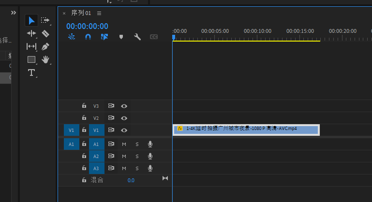Open timeline display settings wrench
The height and width of the screenshot is (202, 372).
pos(137,37)
